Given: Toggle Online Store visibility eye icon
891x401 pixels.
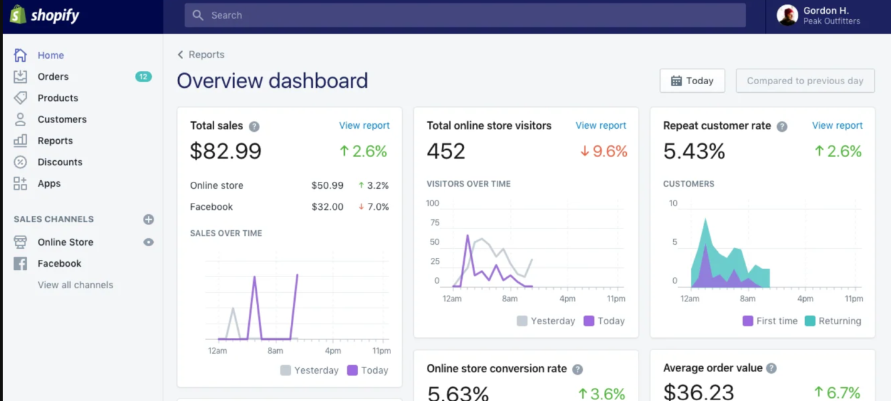Looking at the screenshot, I should point(147,242).
